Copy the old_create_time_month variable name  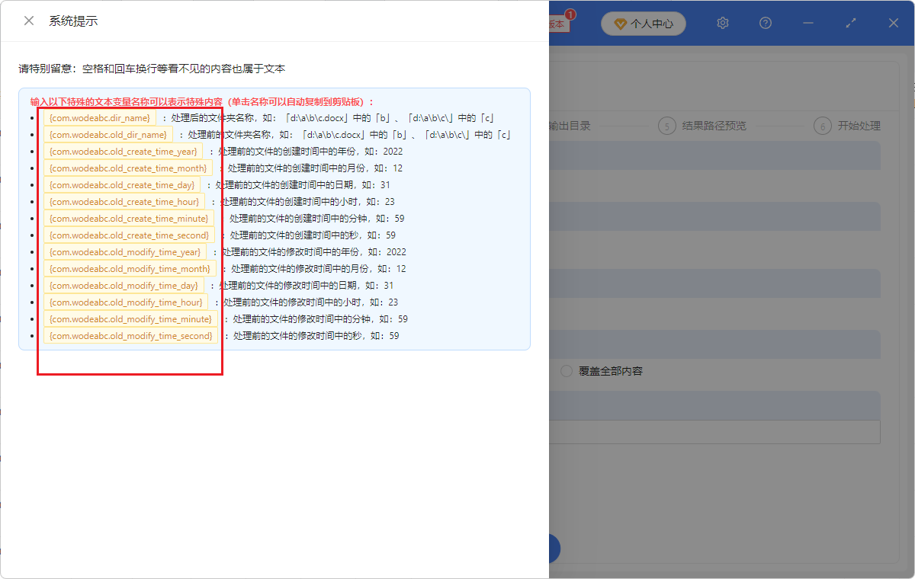point(127,168)
